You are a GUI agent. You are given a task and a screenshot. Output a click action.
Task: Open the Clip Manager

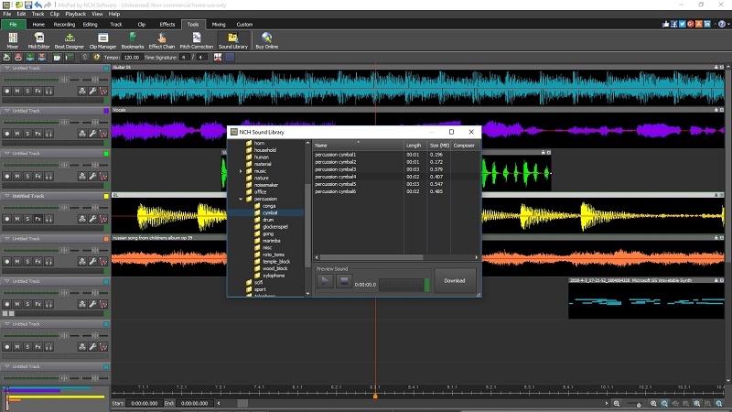[x=102, y=40]
